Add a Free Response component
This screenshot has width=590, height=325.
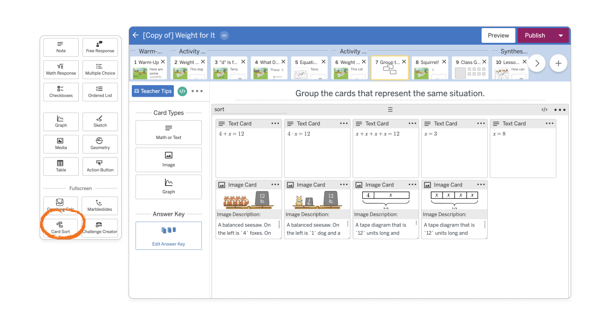click(100, 47)
